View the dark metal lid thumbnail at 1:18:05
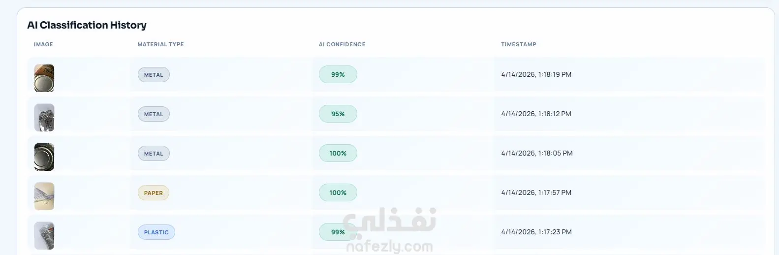Viewport: 779px width, 255px height. pos(44,157)
